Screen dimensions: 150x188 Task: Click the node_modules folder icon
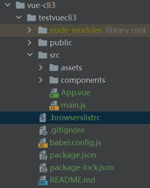(x=43, y=30)
